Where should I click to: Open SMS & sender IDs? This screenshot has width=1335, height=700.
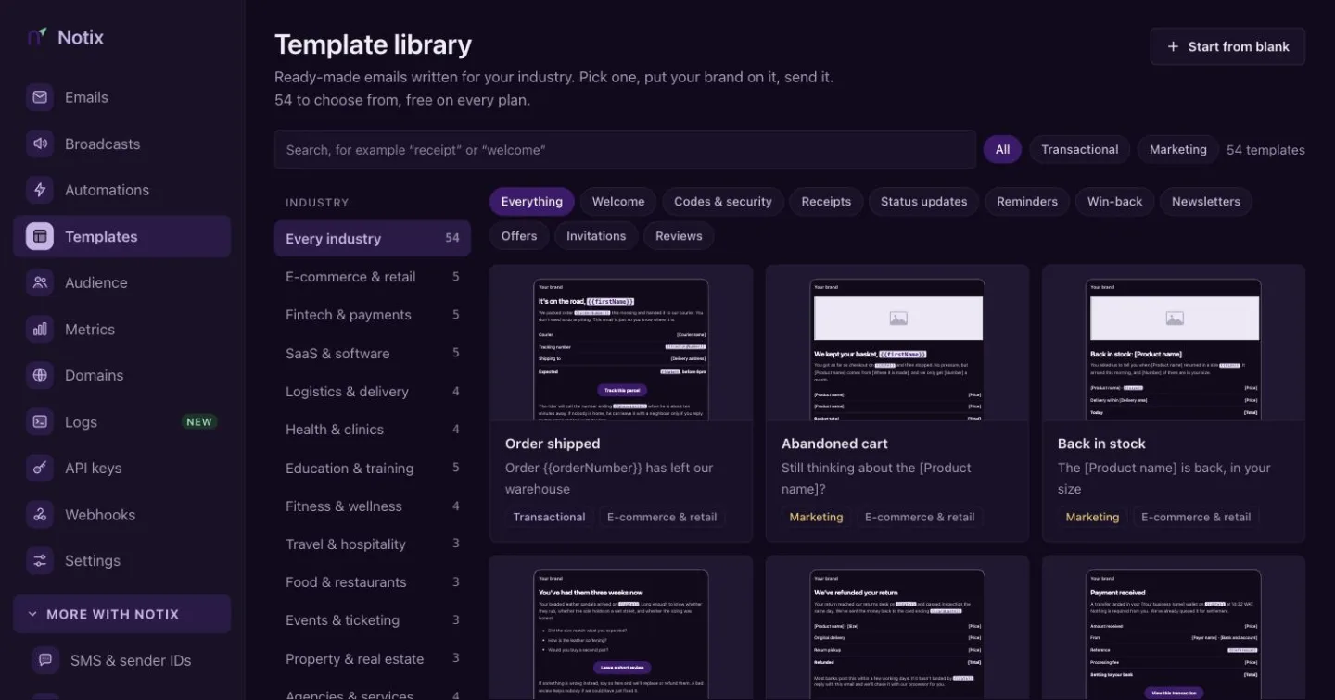(x=121, y=660)
